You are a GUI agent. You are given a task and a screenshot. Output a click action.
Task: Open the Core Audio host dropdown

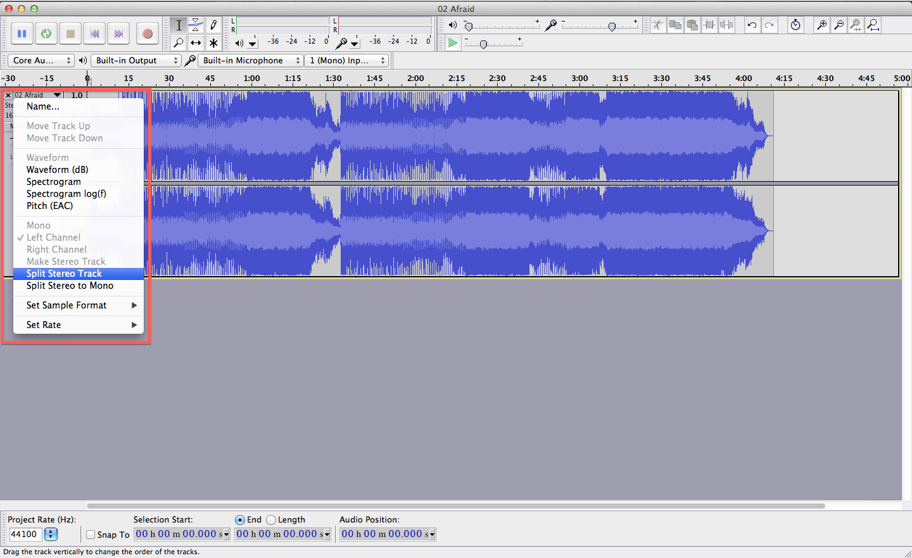pos(41,61)
